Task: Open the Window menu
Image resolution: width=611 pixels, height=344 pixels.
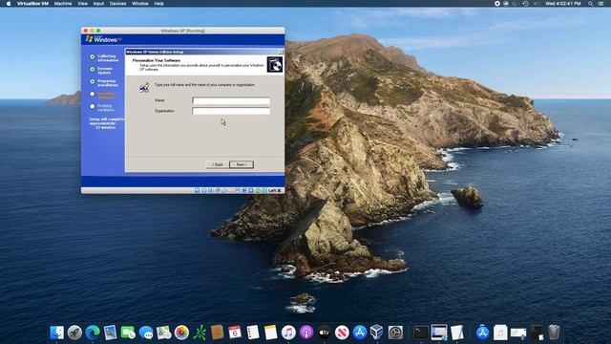Action: [140, 4]
